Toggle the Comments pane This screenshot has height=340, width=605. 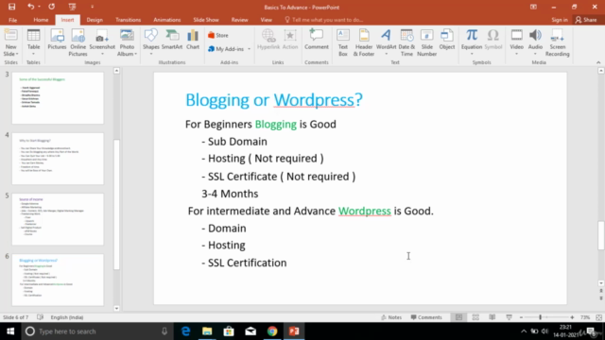click(x=426, y=317)
